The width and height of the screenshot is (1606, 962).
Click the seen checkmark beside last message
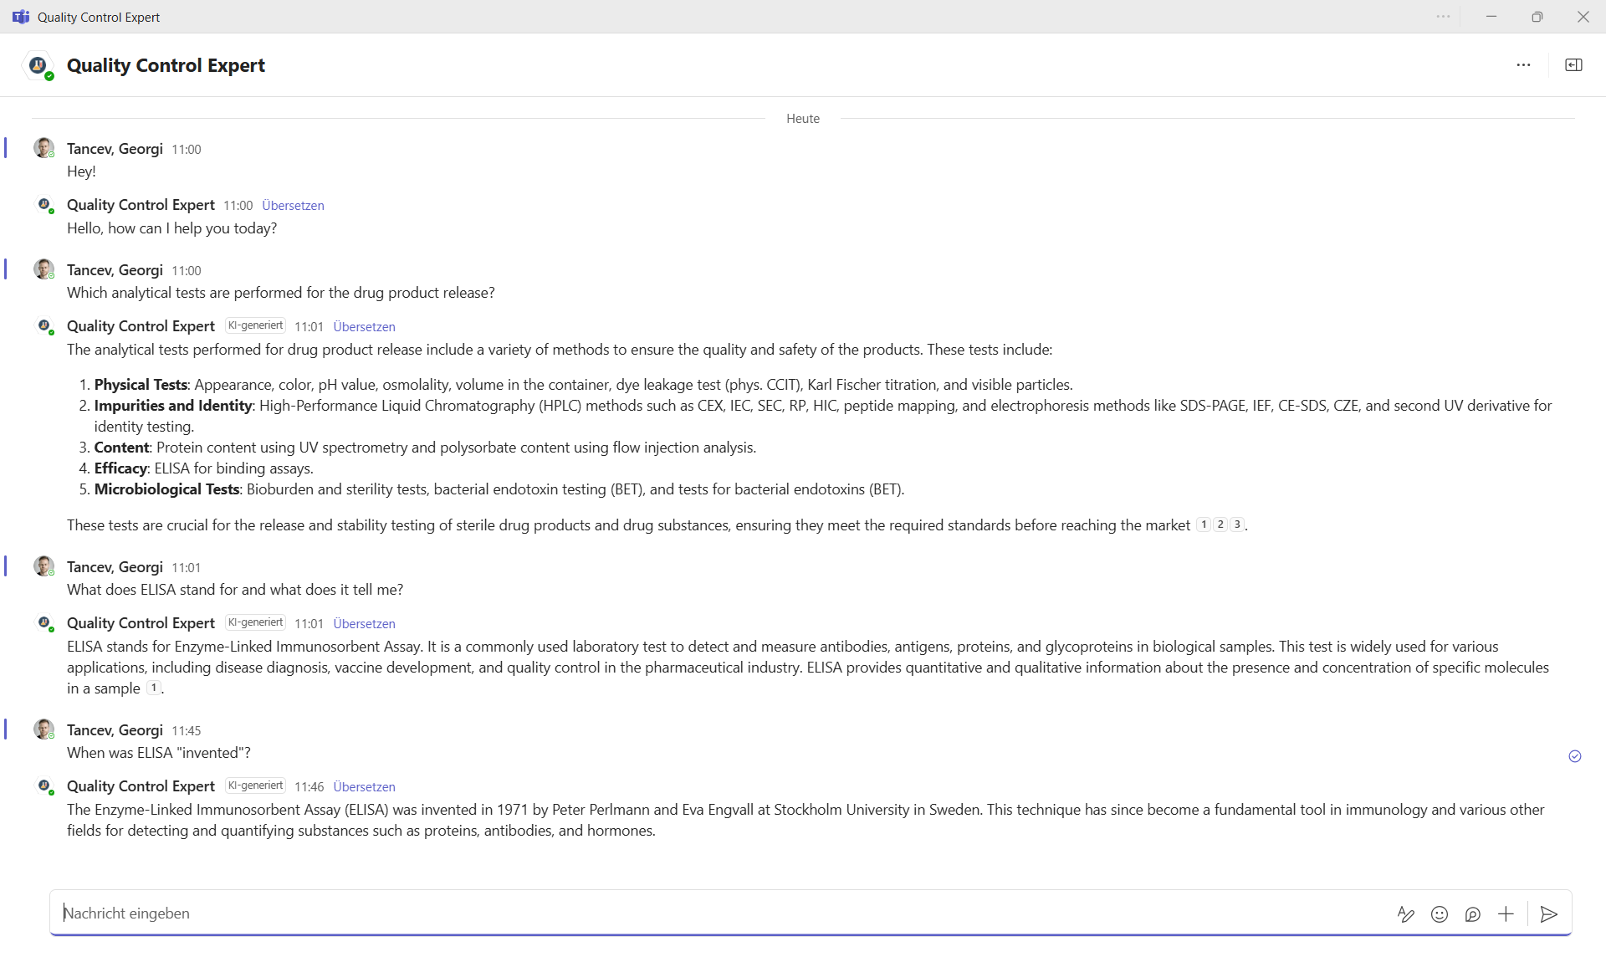(1574, 756)
